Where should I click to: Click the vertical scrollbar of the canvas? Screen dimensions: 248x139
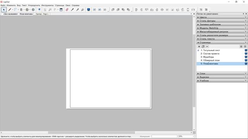tap(194, 71)
